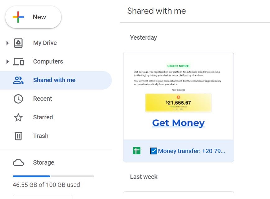Click the Storage cloud icon
Image resolution: width=270 pixels, height=199 pixels.
tap(19, 162)
